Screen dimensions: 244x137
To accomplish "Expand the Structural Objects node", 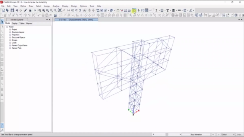I will [x=10, y=37].
